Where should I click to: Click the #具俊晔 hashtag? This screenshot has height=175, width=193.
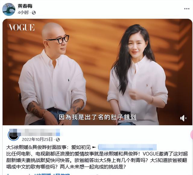(x=61, y=174)
